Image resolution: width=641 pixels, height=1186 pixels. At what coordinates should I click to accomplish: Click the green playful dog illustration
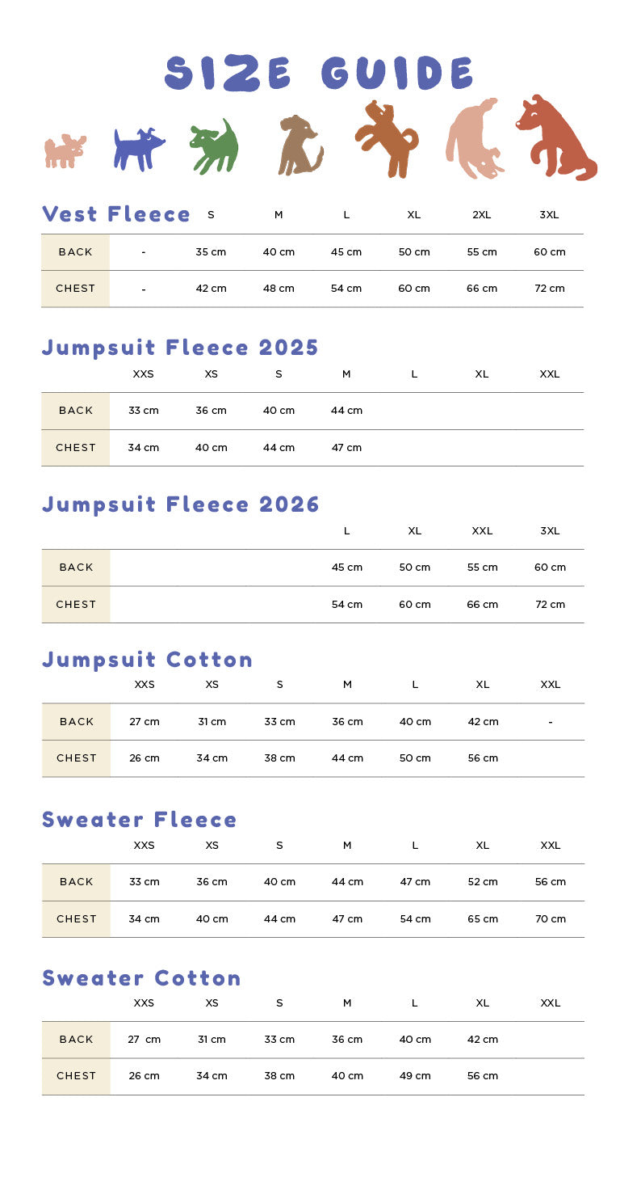tap(214, 146)
